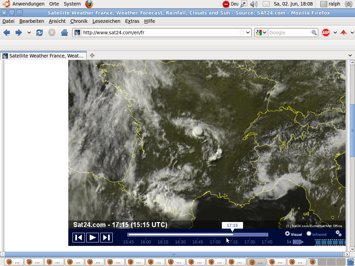Select the Visual imagery radio button
Image resolution: width=355 pixels, height=266 pixels.
[x=287, y=234]
